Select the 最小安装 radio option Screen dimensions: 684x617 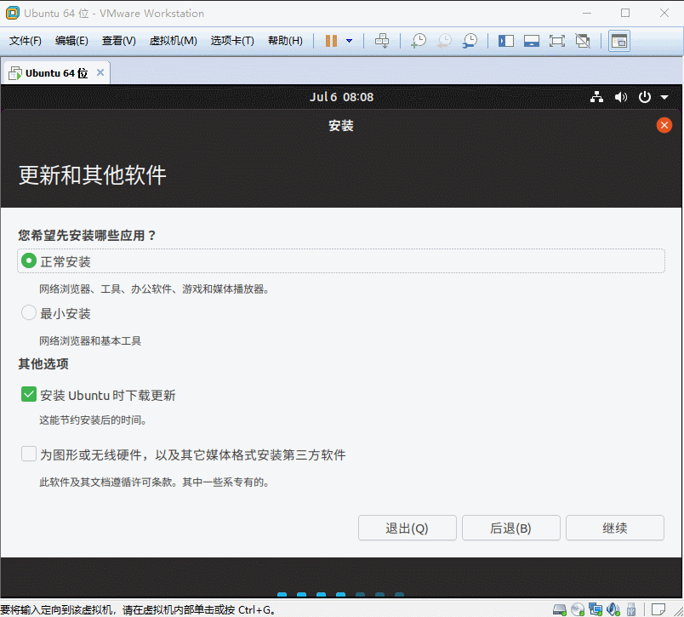tap(30, 313)
